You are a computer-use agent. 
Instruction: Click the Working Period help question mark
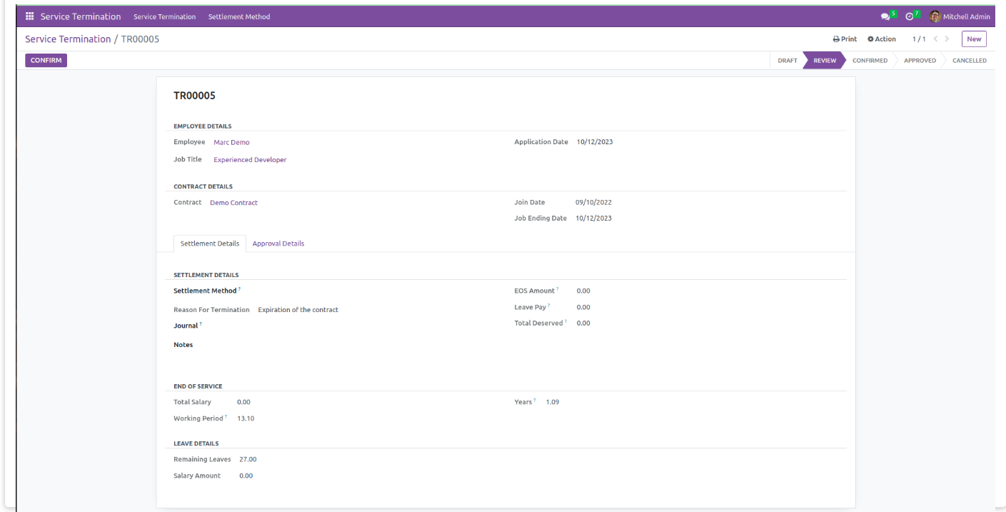coord(226,417)
